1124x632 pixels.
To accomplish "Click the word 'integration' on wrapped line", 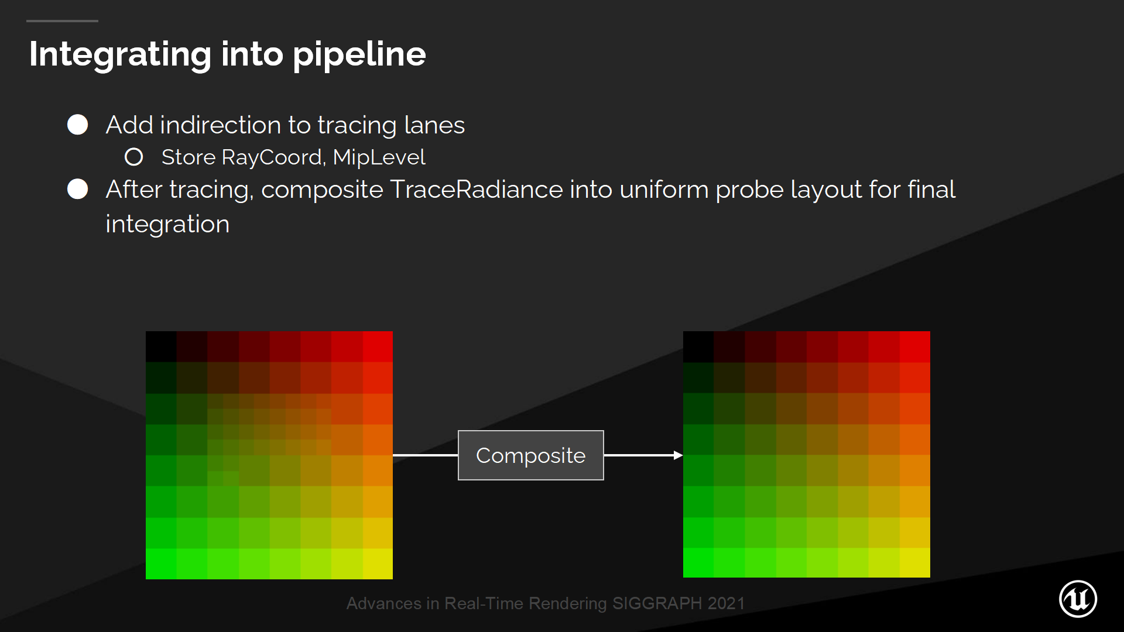I will pos(167,224).
